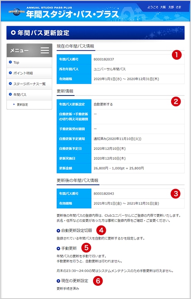Open the 自動更新設定切替 link
Viewport: 191px width, 299px height.
77,230
